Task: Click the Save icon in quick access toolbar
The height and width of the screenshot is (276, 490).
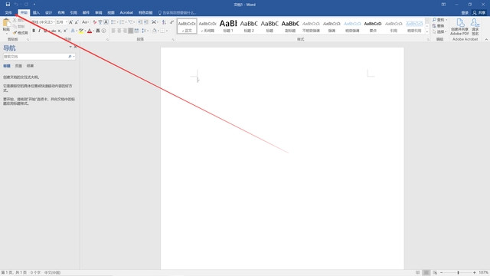Action: pyautogui.click(x=8, y=5)
